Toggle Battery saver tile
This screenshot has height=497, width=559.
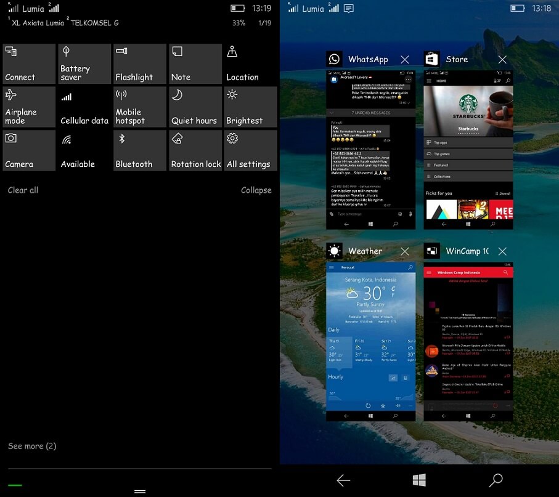(x=84, y=64)
